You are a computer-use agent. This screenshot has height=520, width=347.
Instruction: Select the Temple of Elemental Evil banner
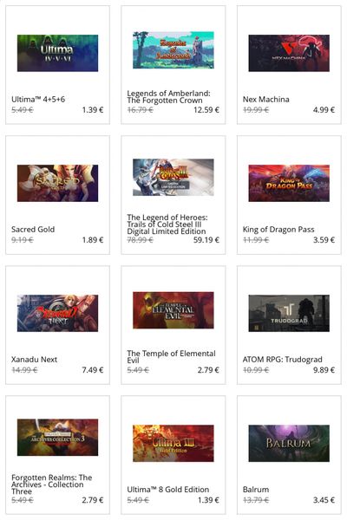click(173, 310)
